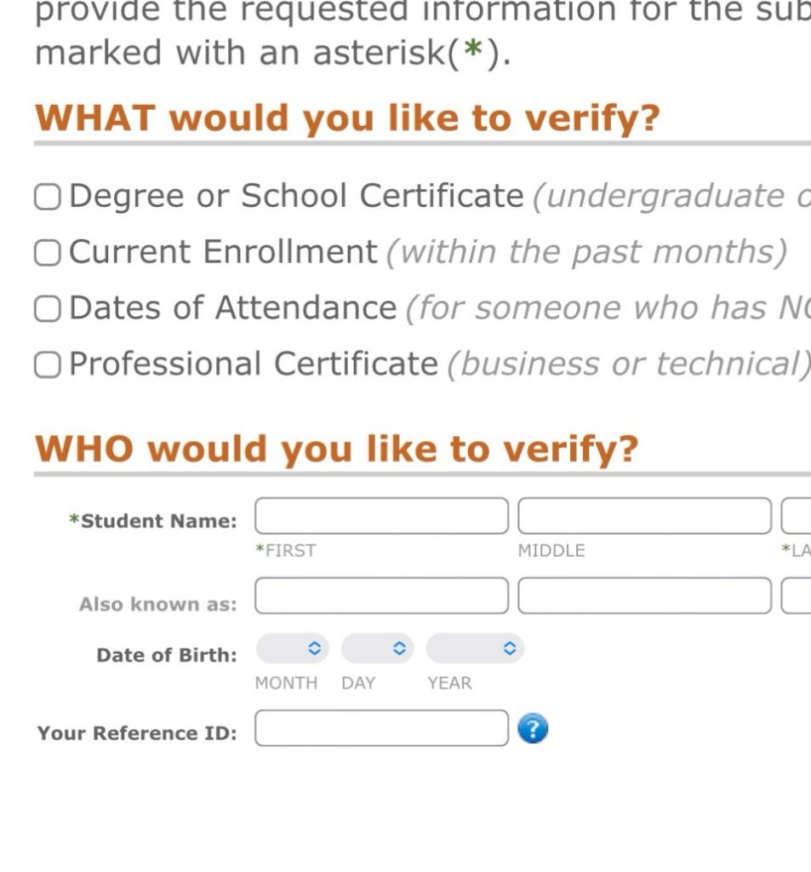
Task: Open the Reference ID help question-mark icon
Action: click(x=533, y=728)
